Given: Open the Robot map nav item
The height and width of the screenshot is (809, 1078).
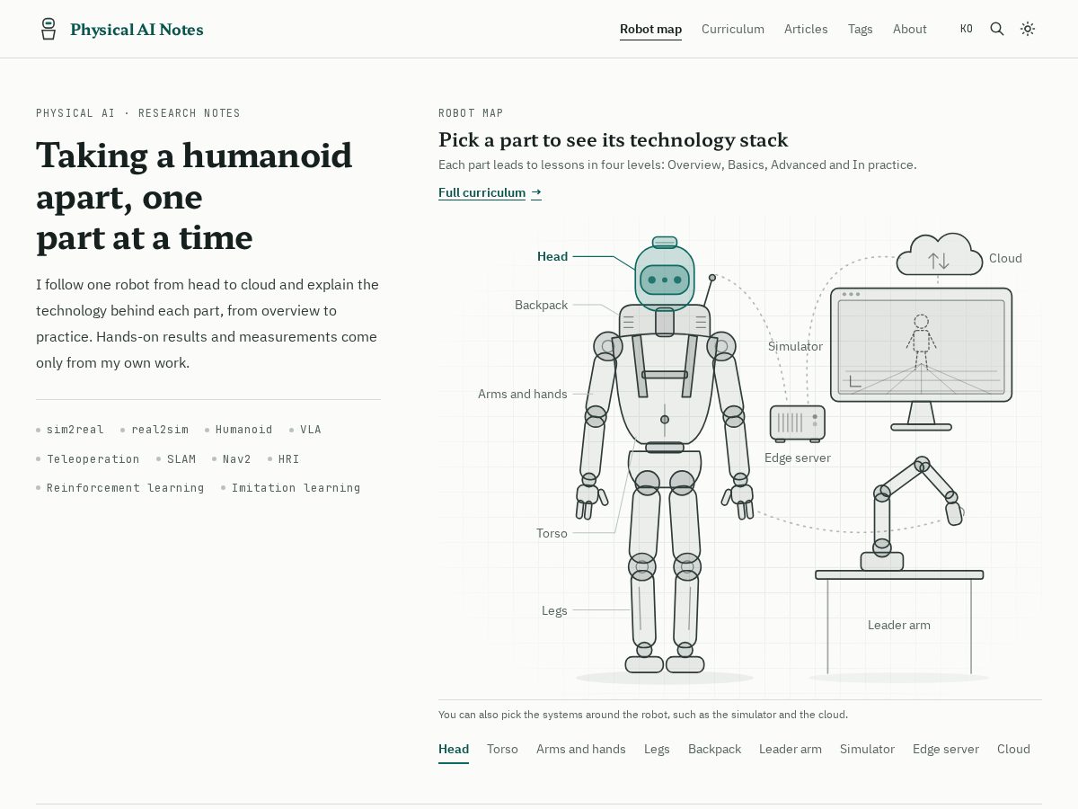Looking at the screenshot, I should (650, 29).
